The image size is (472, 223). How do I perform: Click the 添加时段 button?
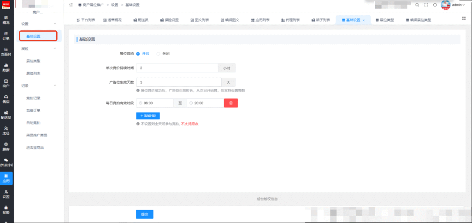[148, 115]
